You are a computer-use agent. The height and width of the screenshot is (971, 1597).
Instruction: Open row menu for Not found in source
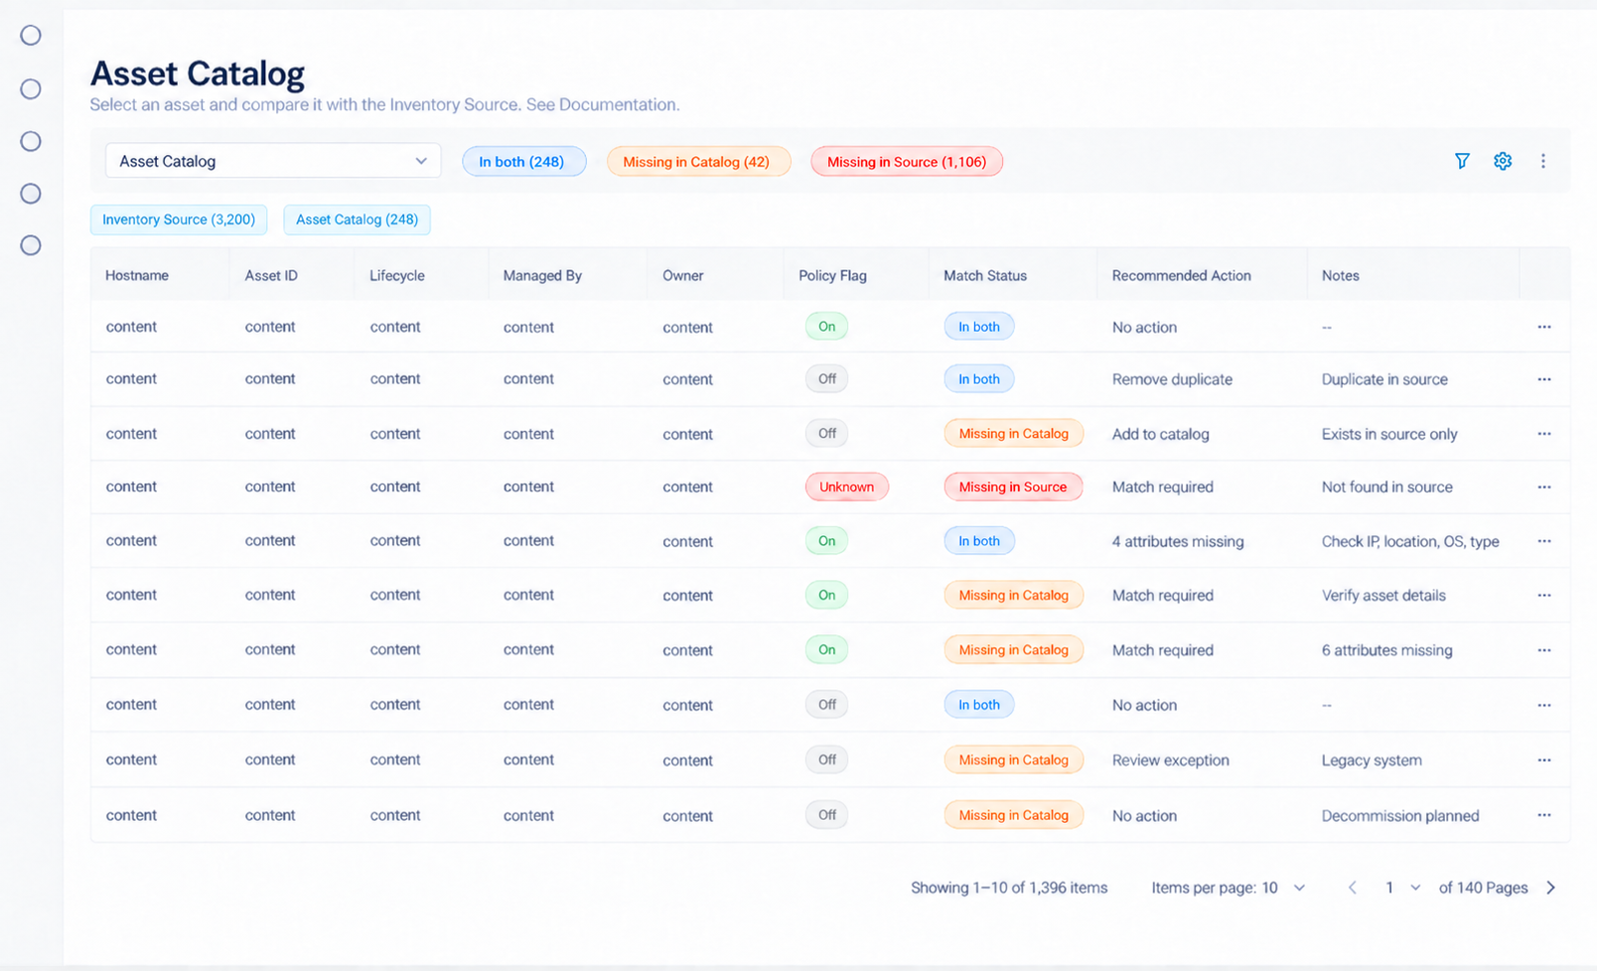point(1544,487)
